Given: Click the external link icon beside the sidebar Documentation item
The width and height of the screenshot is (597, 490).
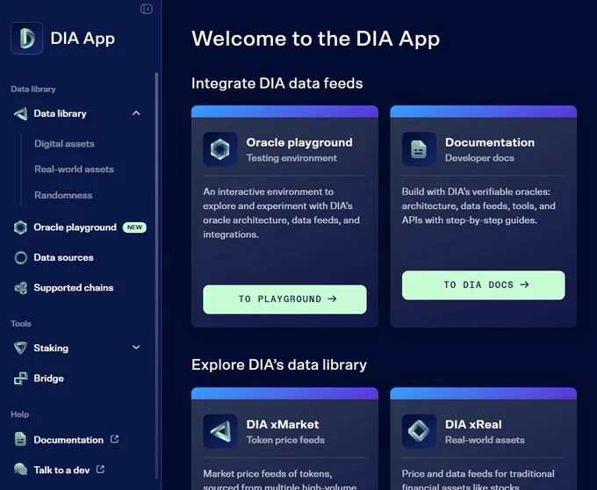Looking at the screenshot, I should (115, 439).
